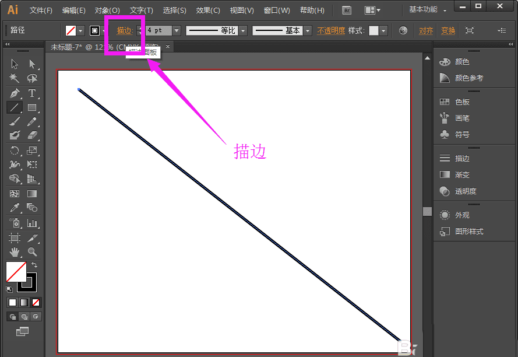Select the Blend tool
518x357 pixels.
pyautogui.click(x=32, y=208)
